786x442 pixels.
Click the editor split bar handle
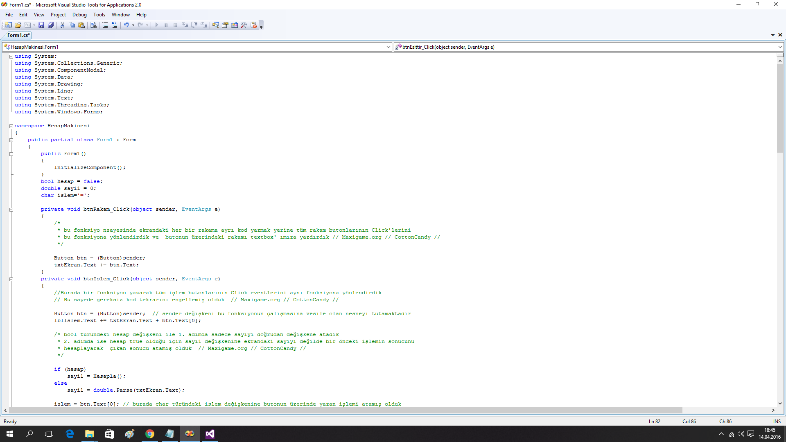pos(780,54)
